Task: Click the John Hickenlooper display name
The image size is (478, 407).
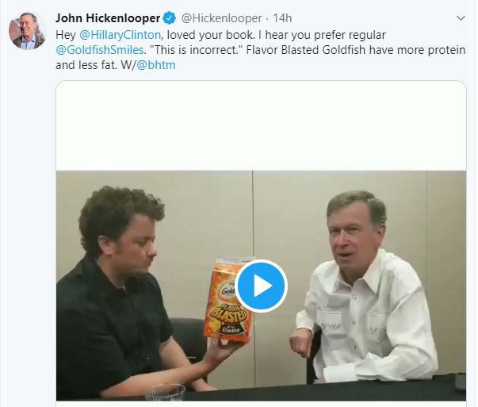Action: [x=108, y=18]
